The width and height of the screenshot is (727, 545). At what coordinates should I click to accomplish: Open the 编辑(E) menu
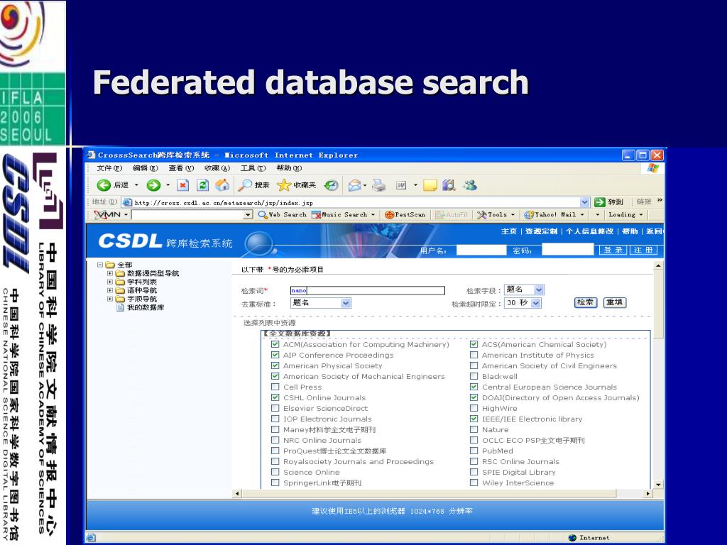click(x=145, y=168)
